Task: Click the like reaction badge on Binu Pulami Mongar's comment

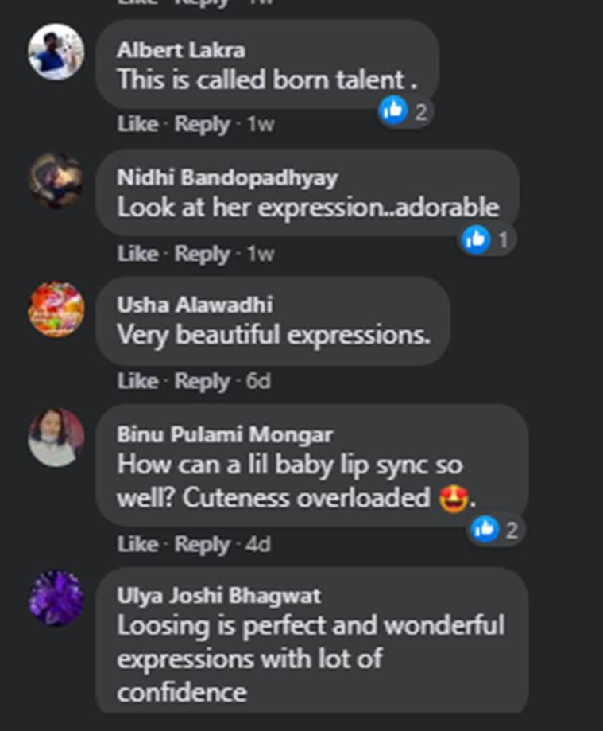Action: tap(484, 529)
